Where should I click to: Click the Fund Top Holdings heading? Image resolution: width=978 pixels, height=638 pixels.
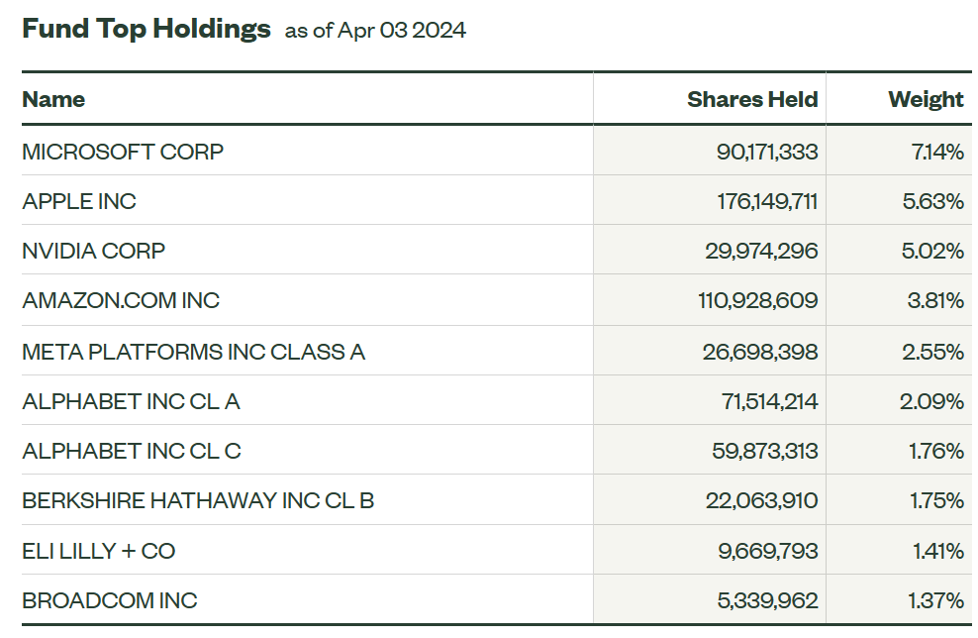click(146, 29)
